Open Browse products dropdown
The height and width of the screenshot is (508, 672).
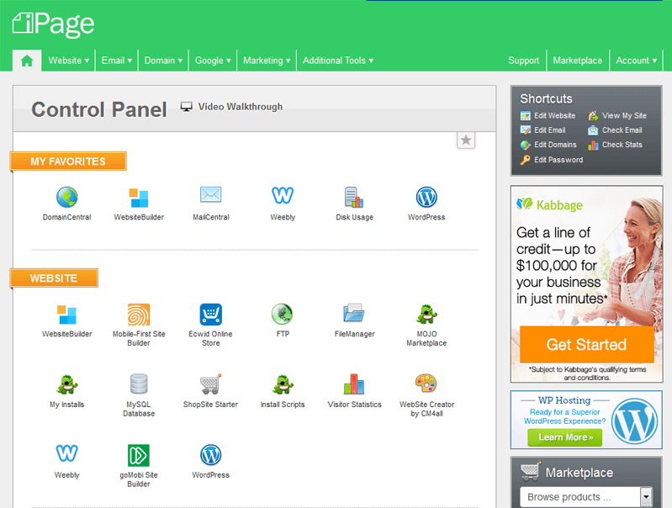pyautogui.click(x=586, y=497)
